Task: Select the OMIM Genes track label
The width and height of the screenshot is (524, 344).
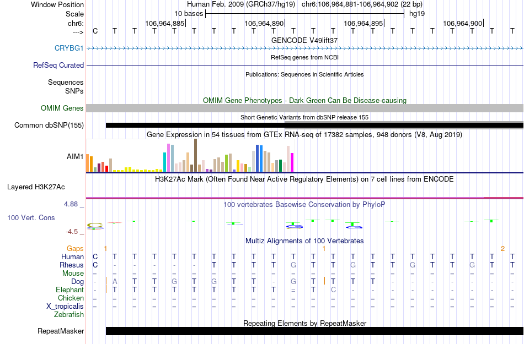Action: point(62,108)
